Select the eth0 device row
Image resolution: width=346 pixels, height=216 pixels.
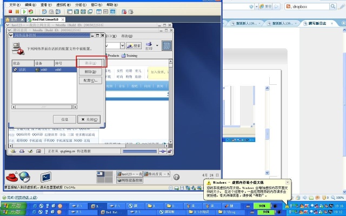point(44,70)
